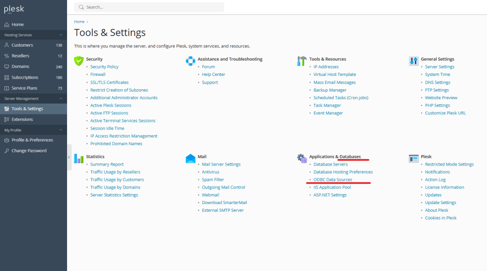The width and height of the screenshot is (487, 271).
Task: Click the Plesk logo in sidebar
Action: [14, 9]
